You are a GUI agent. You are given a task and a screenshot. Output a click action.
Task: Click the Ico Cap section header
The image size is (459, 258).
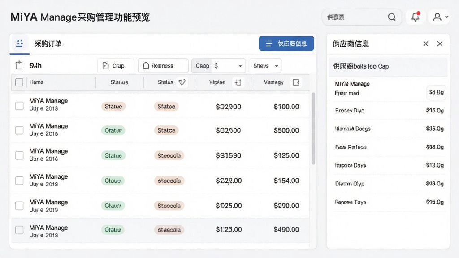click(388, 66)
